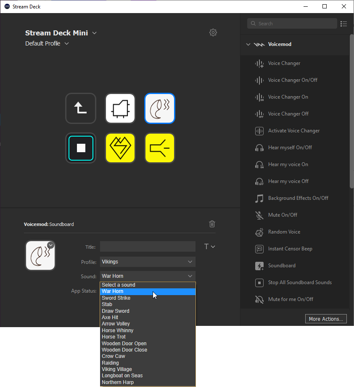Click the Voice Changer Off icon
The image size is (354, 387).
coord(259,114)
